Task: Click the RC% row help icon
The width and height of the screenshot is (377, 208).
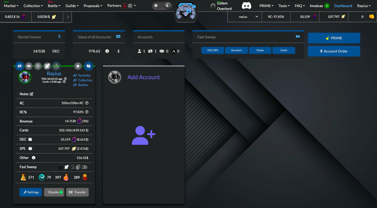Action: tap(87, 112)
